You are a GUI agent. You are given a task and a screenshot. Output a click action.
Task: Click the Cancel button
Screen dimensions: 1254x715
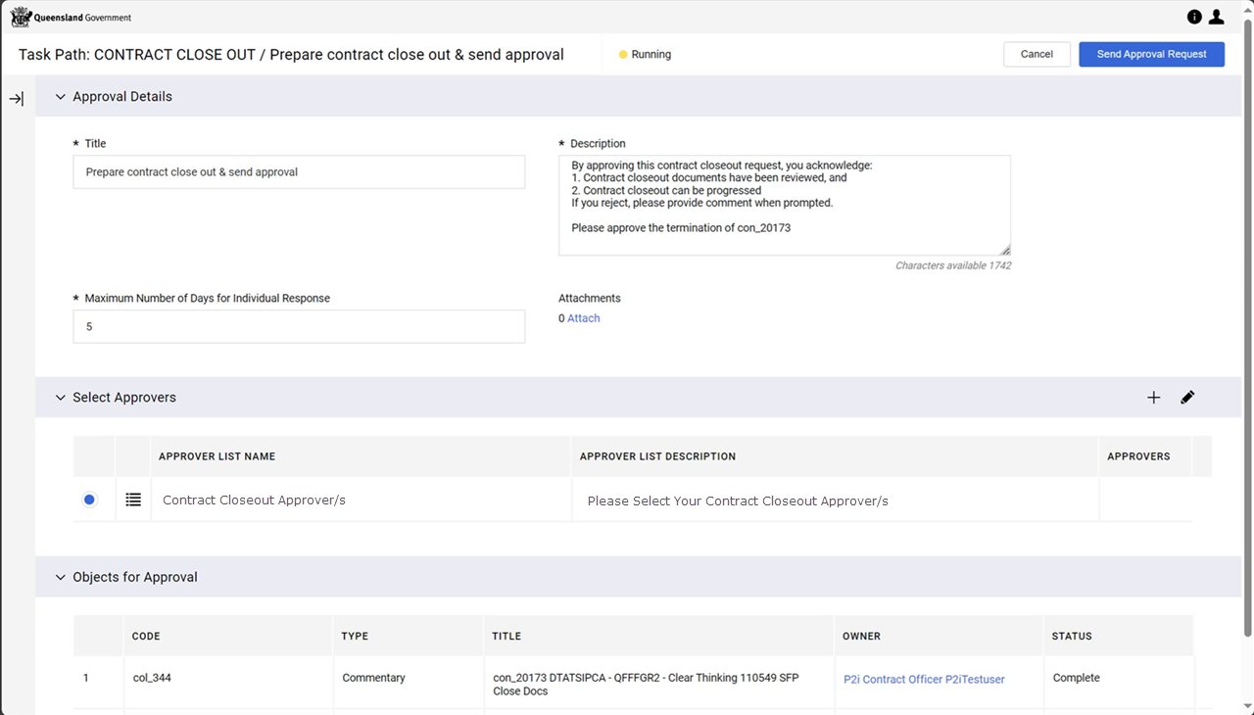1037,54
